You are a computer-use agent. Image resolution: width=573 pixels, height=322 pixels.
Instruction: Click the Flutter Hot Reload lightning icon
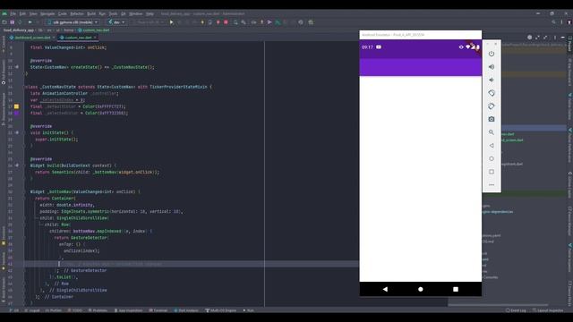point(202,22)
